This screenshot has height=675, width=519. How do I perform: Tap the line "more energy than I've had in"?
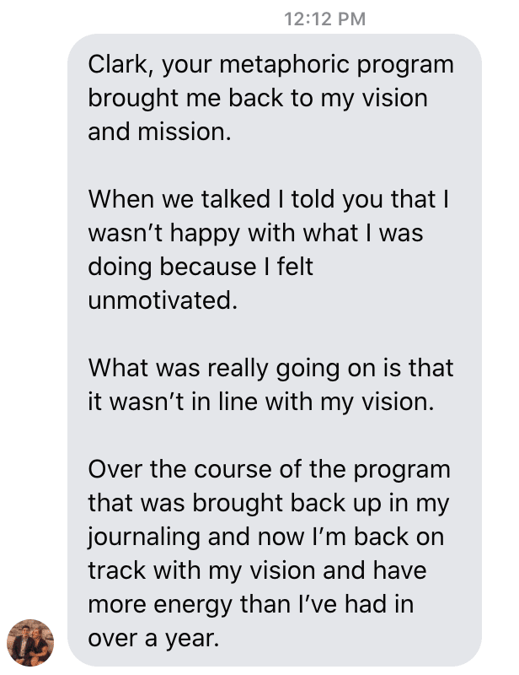point(252,604)
